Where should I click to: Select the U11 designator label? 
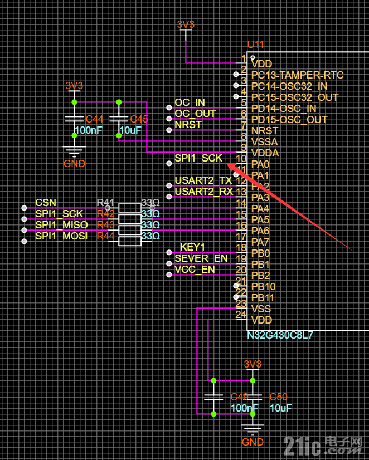tap(255, 45)
